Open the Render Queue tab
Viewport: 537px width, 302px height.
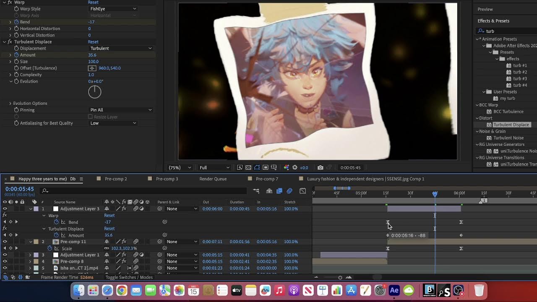[x=213, y=179]
